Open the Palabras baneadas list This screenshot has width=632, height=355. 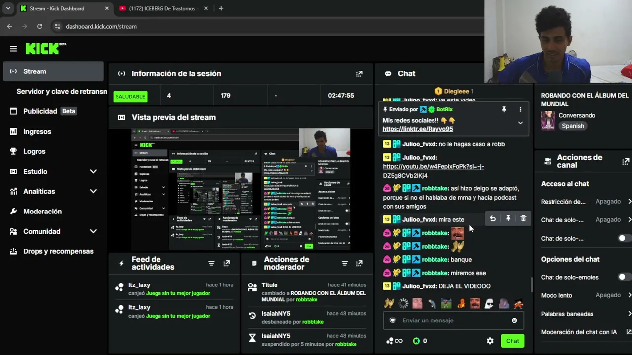click(586, 314)
